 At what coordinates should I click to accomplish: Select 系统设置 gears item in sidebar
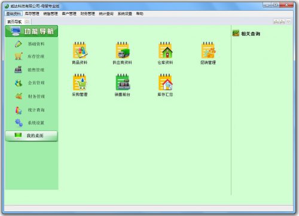pyautogui.click(x=30, y=123)
